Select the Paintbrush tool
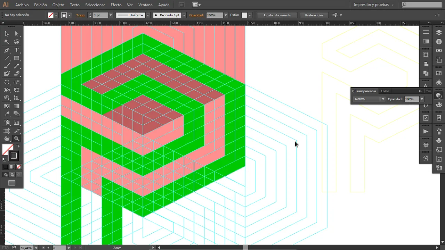Screen dimensions: 445x250 pyautogui.click(x=7, y=66)
